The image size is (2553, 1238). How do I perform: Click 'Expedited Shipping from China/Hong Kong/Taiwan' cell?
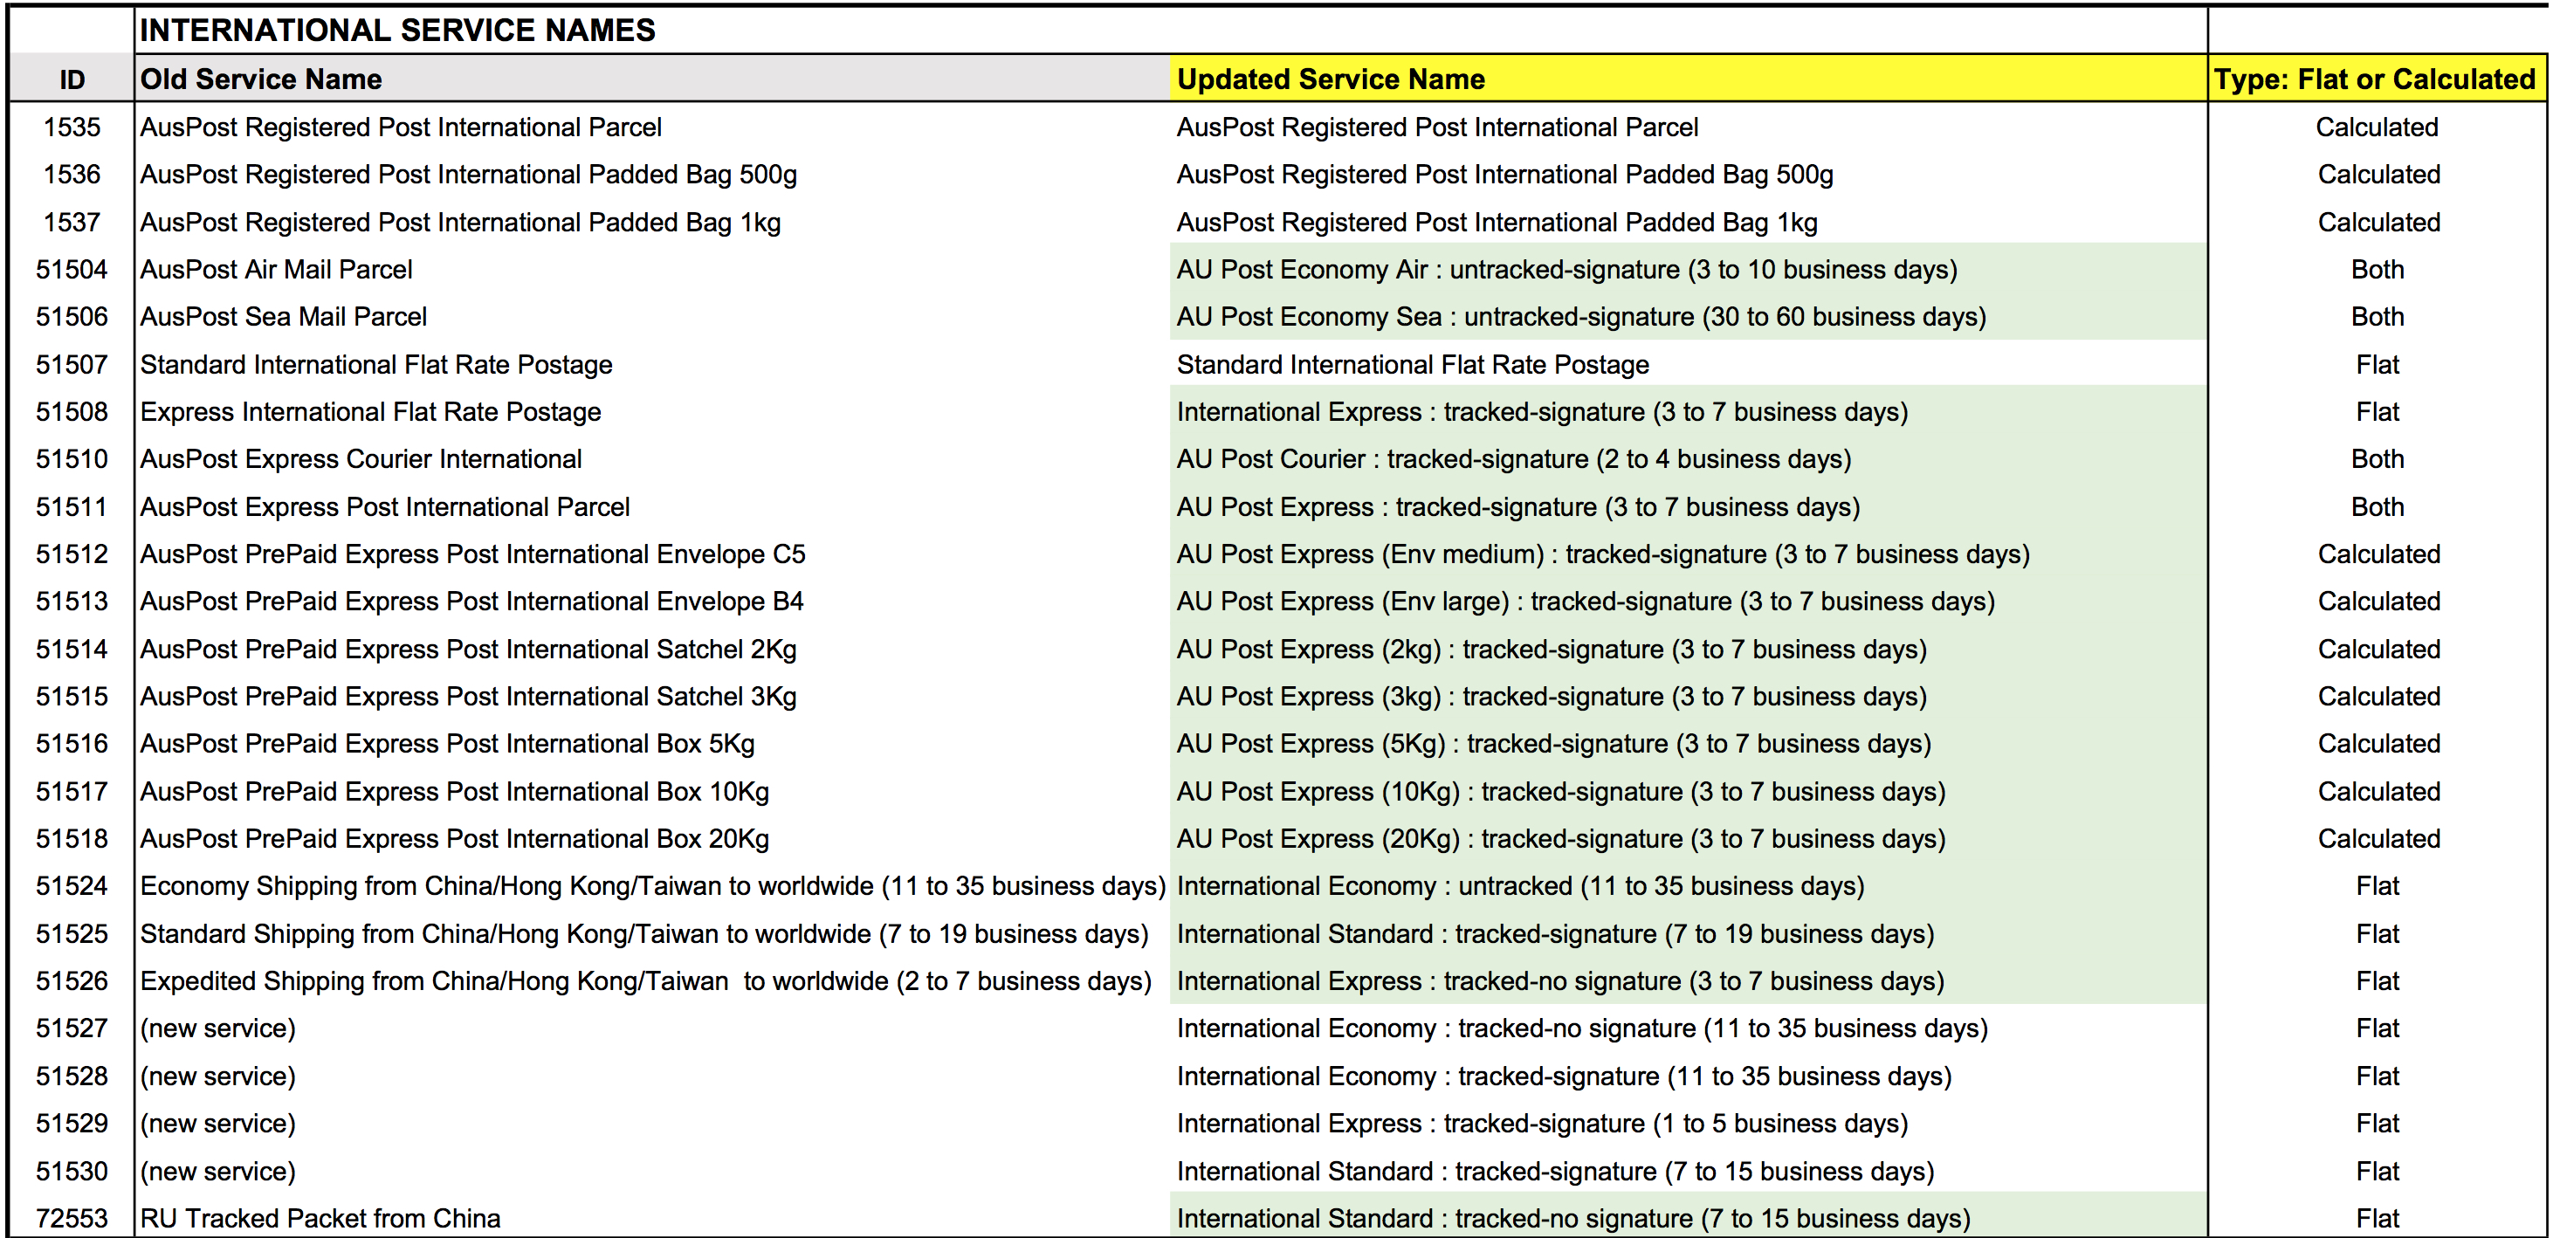[x=645, y=981]
